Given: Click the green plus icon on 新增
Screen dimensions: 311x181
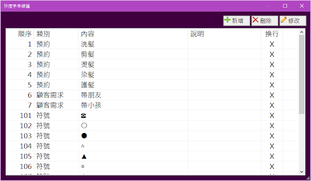Looking at the screenshot, I should (227, 20).
